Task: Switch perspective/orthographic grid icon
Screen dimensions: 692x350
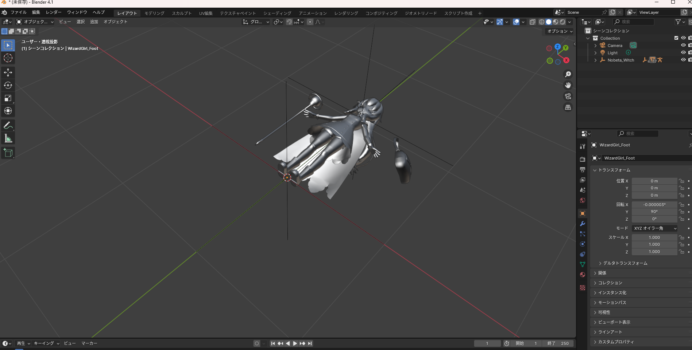Action: click(568, 107)
